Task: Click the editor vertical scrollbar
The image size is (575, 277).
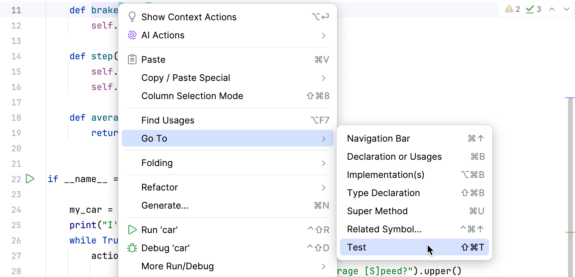Action: (x=570, y=174)
